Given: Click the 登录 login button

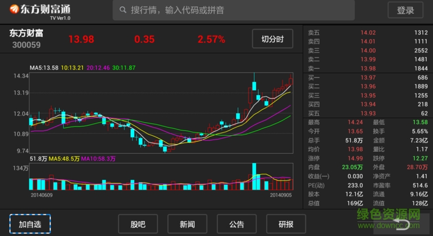Looking at the screenshot, I should point(405,10).
